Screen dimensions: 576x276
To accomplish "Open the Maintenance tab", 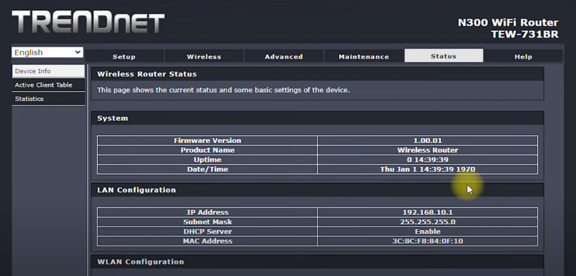I will tap(363, 56).
